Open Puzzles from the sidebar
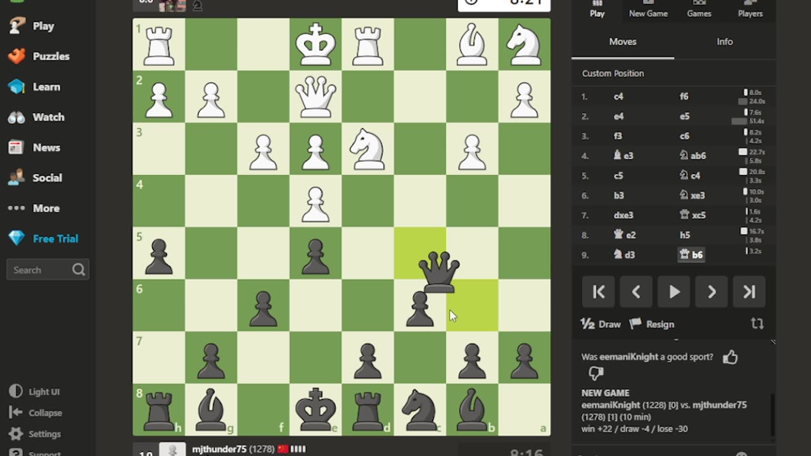 coord(39,56)
